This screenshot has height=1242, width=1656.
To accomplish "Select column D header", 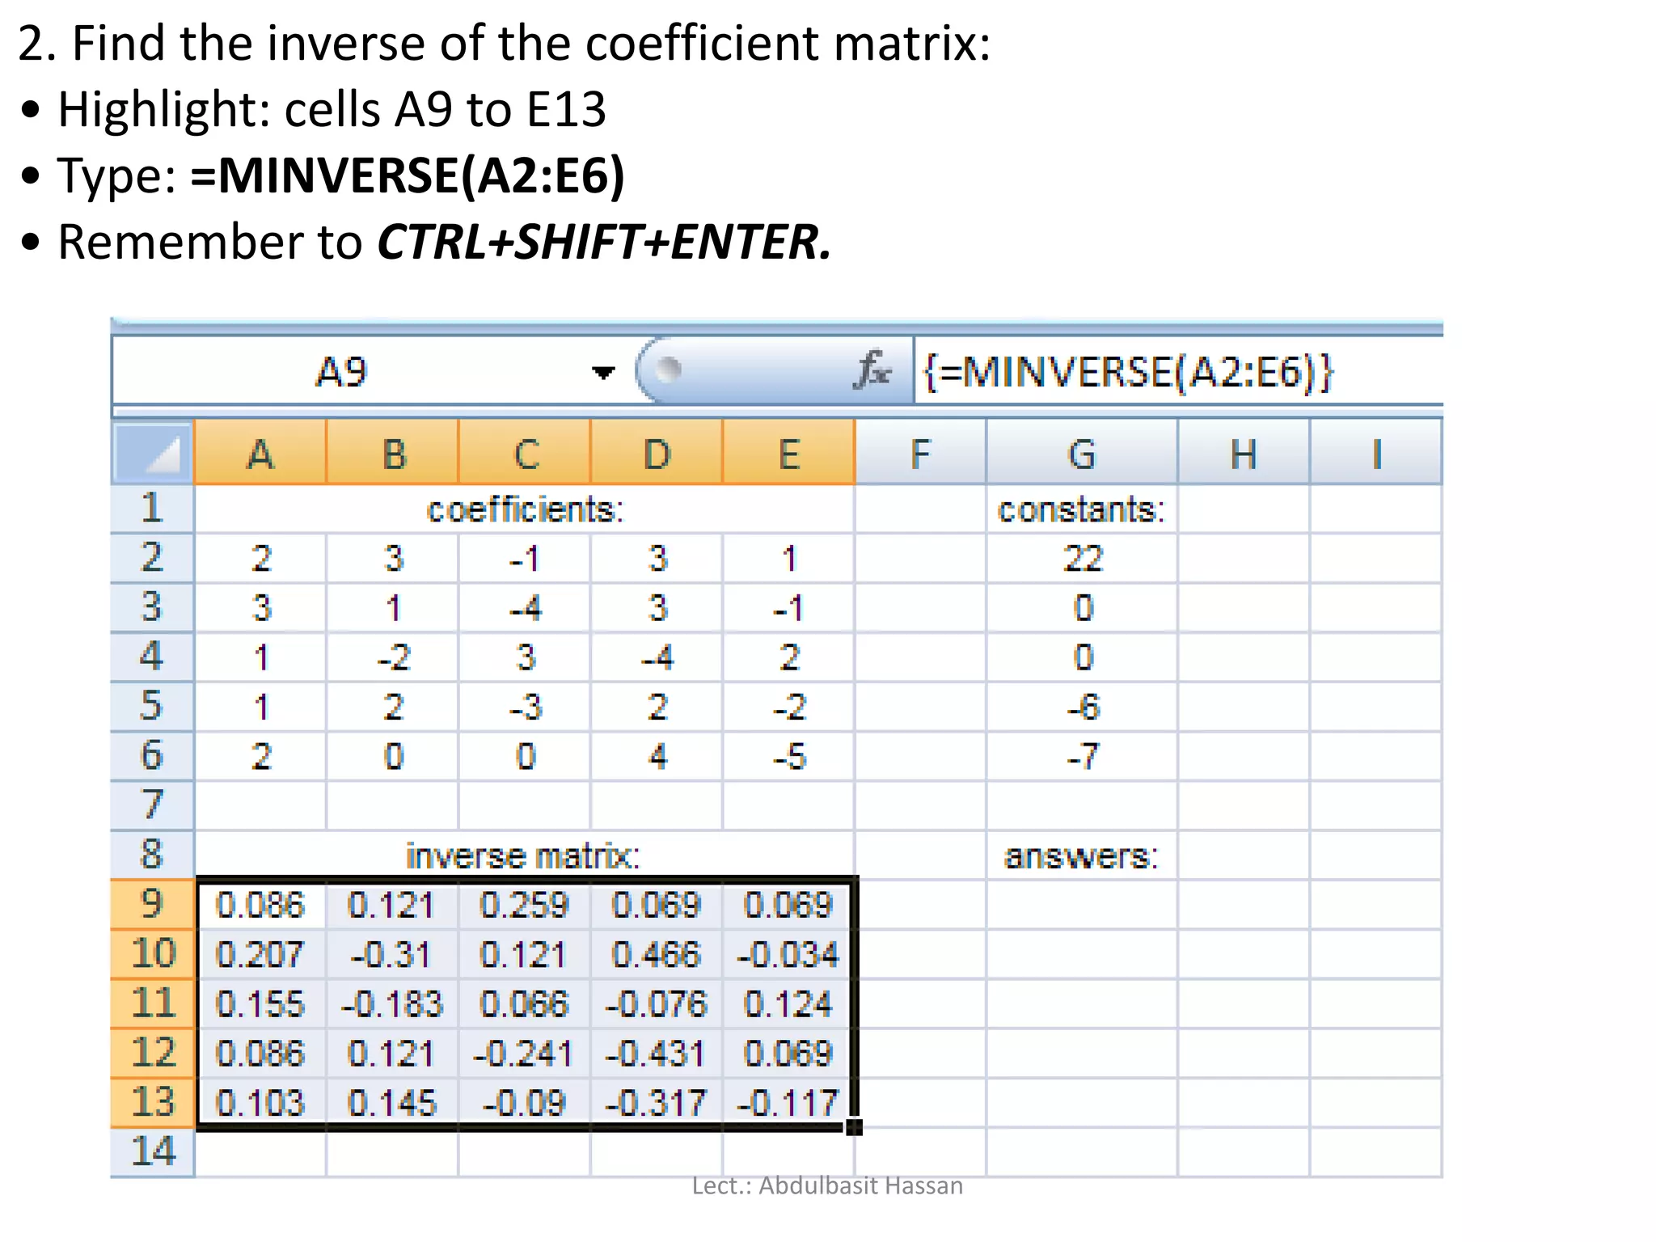I will pos(657,452).
